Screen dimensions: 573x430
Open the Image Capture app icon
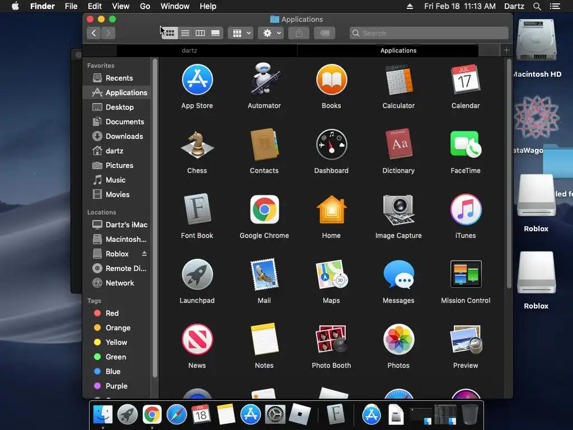tap(398, 209)
